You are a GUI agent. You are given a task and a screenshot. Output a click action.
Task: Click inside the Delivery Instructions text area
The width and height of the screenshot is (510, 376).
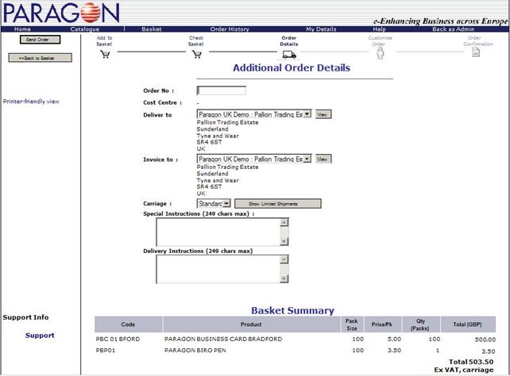coord(218,269)
